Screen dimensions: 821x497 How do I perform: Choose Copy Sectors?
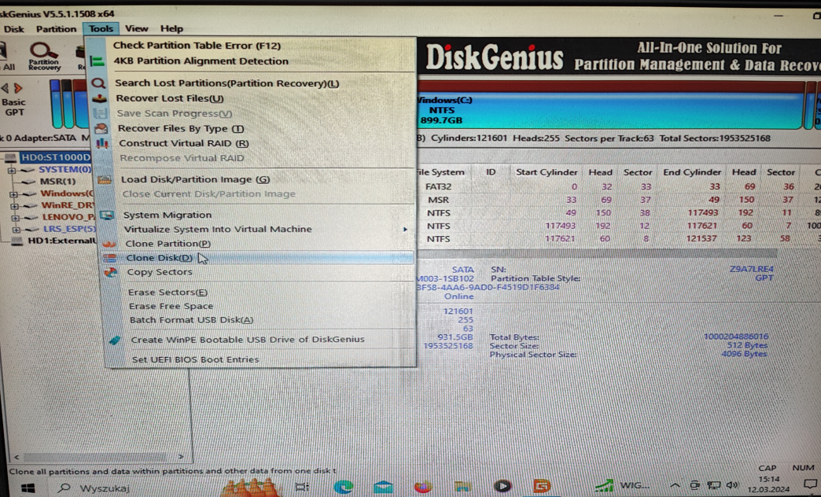click(x=160, y=272)
